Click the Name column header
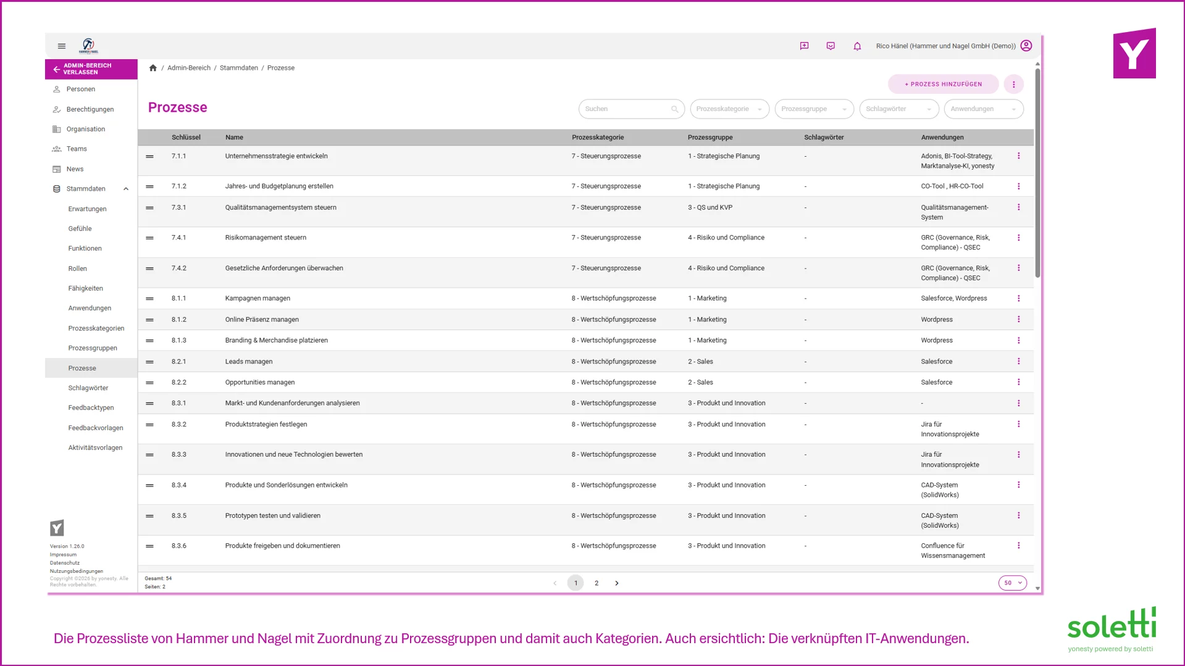 point(234,138)
